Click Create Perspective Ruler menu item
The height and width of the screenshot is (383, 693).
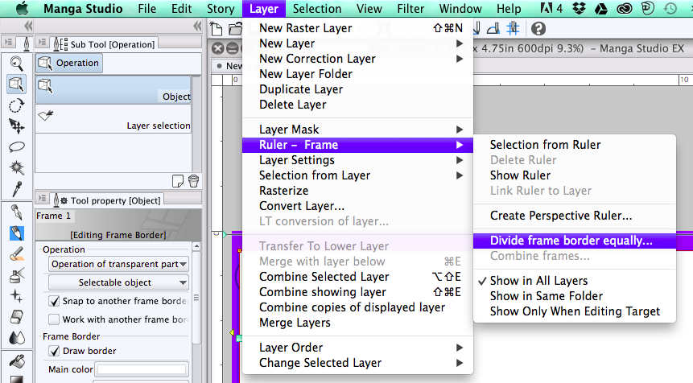(x=560, y=216)
